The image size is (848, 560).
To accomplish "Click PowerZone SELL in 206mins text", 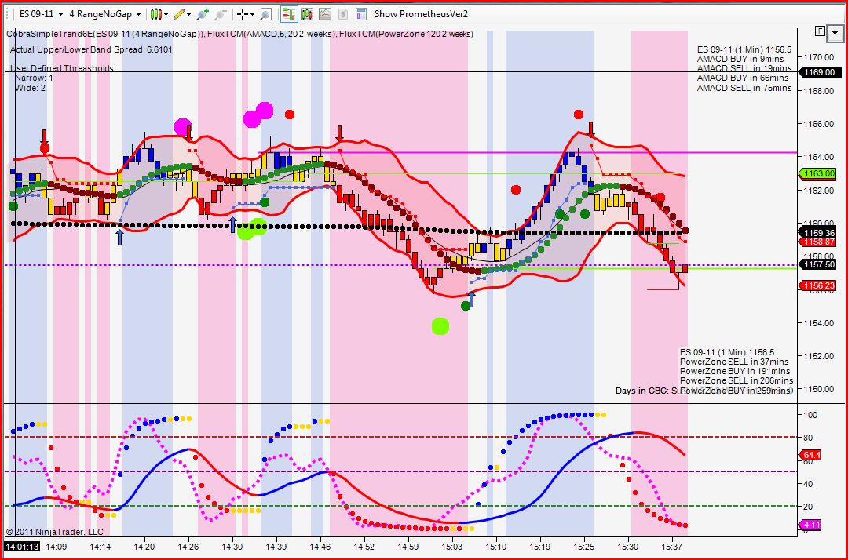I will [x=737, y=380].
